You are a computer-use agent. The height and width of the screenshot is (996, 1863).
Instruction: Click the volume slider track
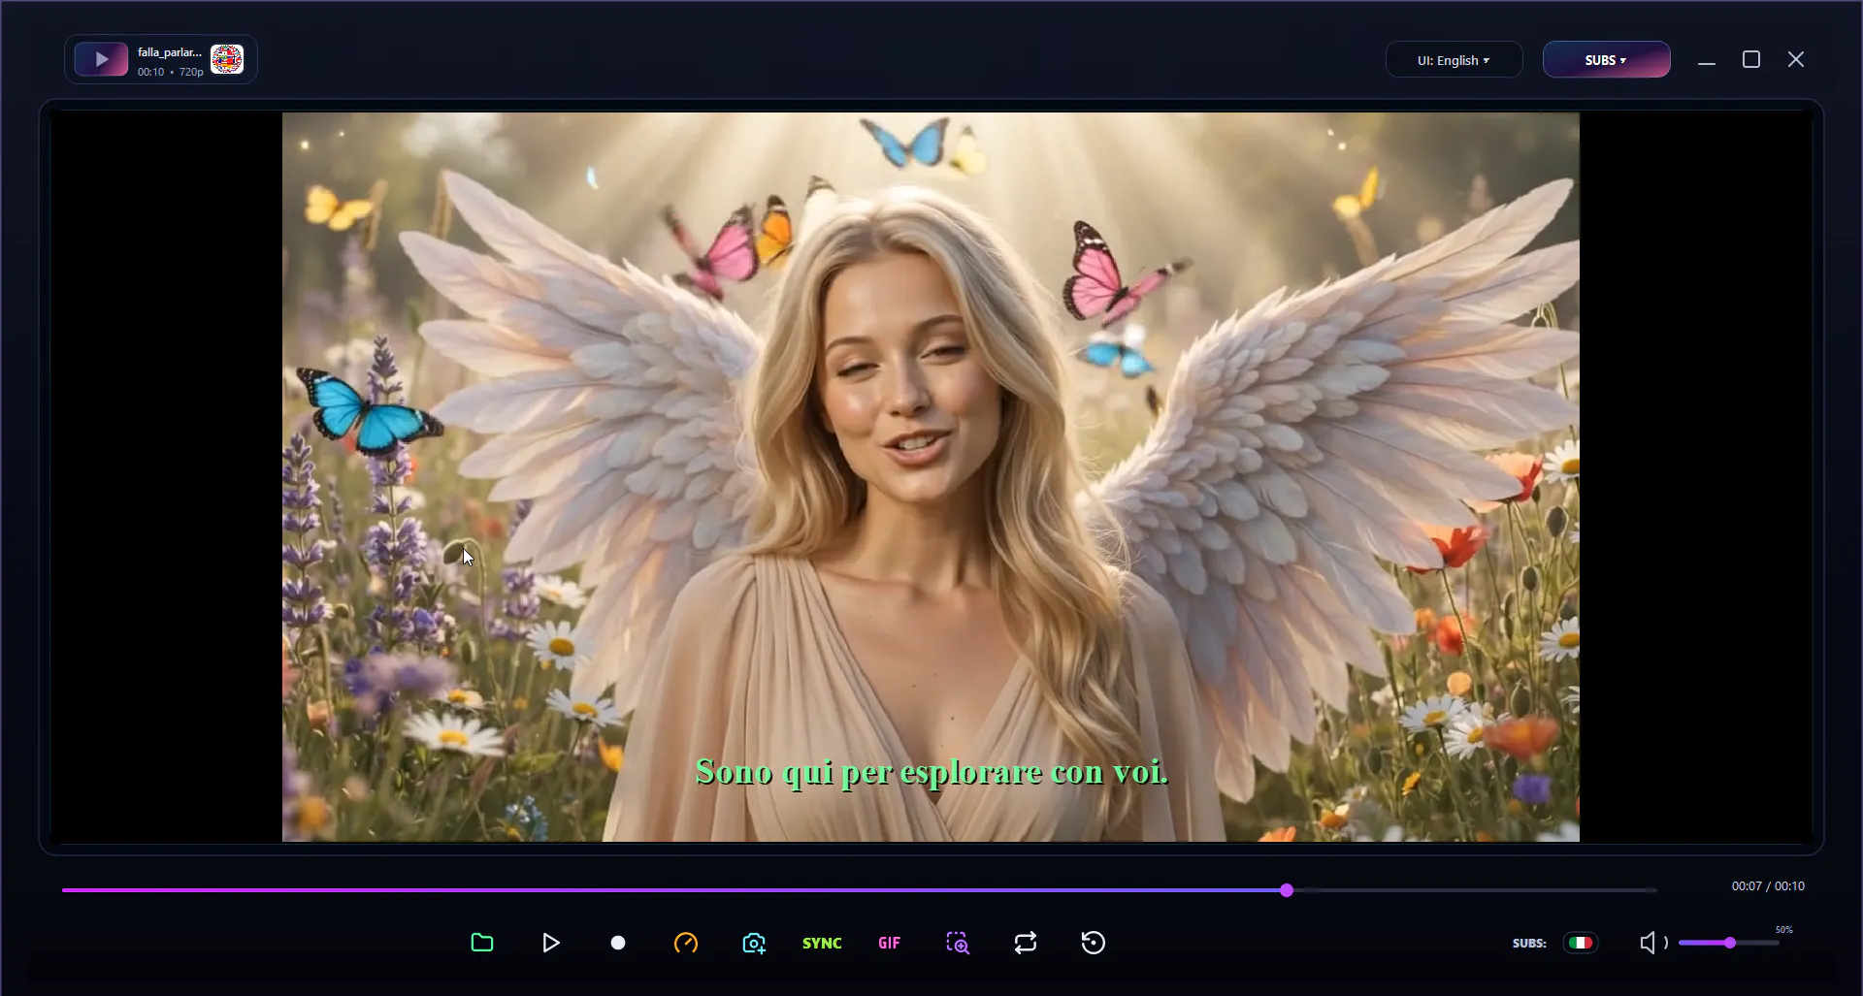[x=1729, y=943]
